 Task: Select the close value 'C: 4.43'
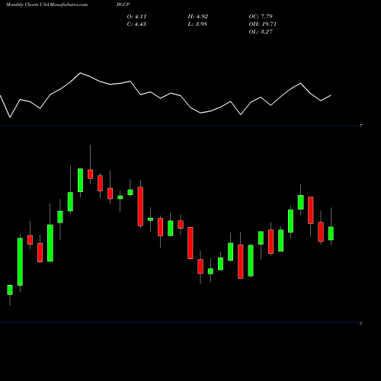(x=136, y=24)
